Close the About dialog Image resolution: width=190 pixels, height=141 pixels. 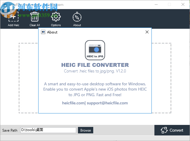coord(147,32)
